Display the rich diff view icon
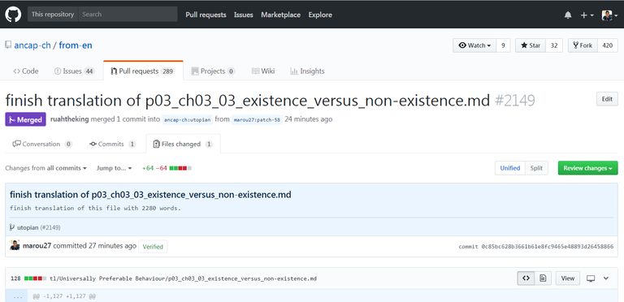 pyautogui.click(x=543, y=278)
